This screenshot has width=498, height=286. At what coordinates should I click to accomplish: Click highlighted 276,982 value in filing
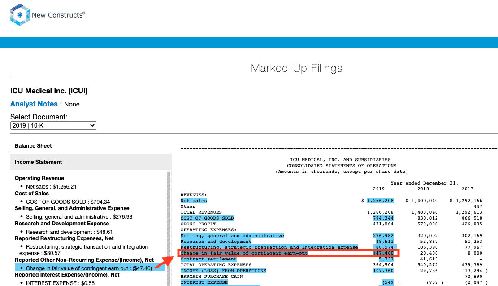[x=383, y=236]
